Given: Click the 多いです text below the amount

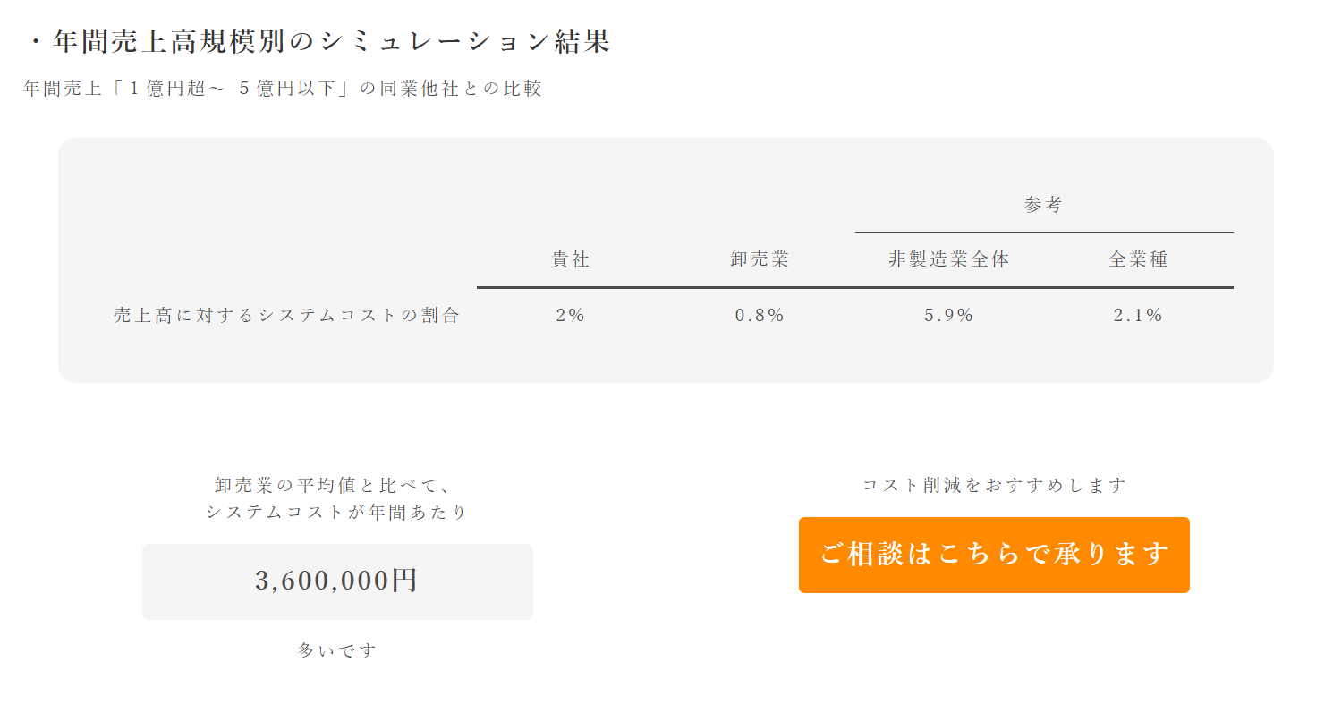Looking at the screenshot, I should point(337,650).
